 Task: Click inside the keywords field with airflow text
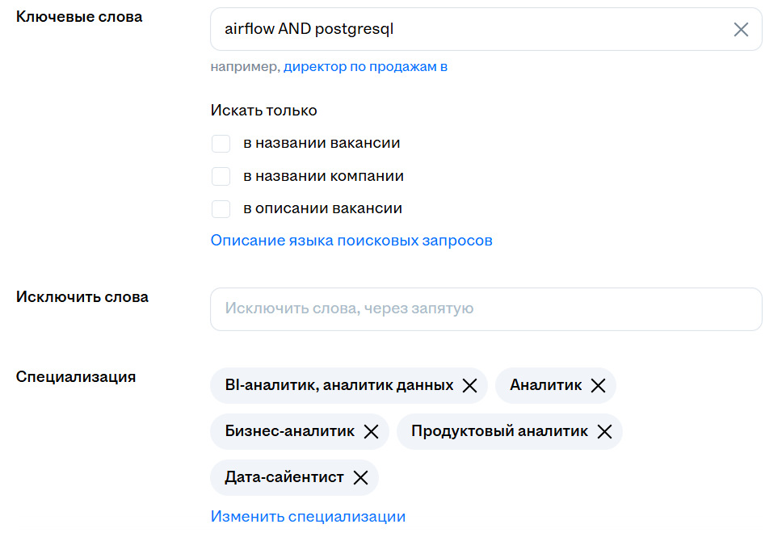click(469, 30)
